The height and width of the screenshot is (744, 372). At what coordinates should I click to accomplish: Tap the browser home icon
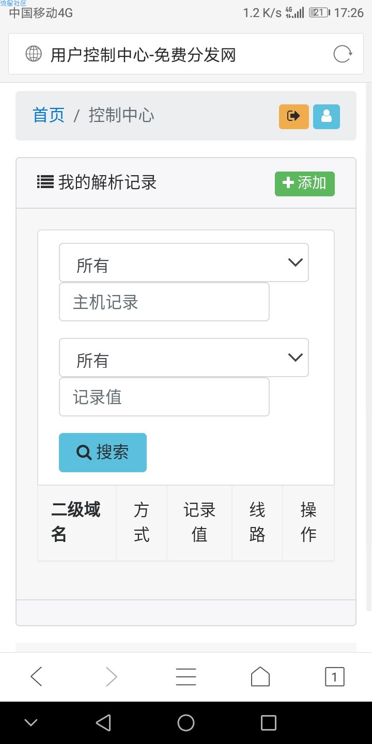(x=260, y=677)
